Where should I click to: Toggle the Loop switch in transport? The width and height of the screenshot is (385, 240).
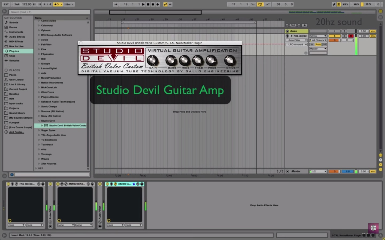pyautogui.click(x=260, y=4)
